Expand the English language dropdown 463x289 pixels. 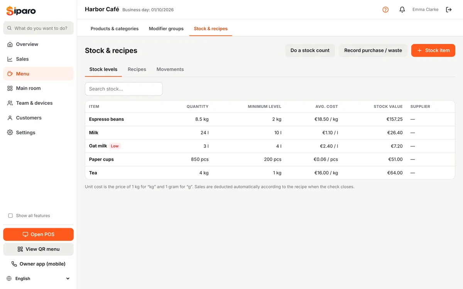tap(38, 279)
